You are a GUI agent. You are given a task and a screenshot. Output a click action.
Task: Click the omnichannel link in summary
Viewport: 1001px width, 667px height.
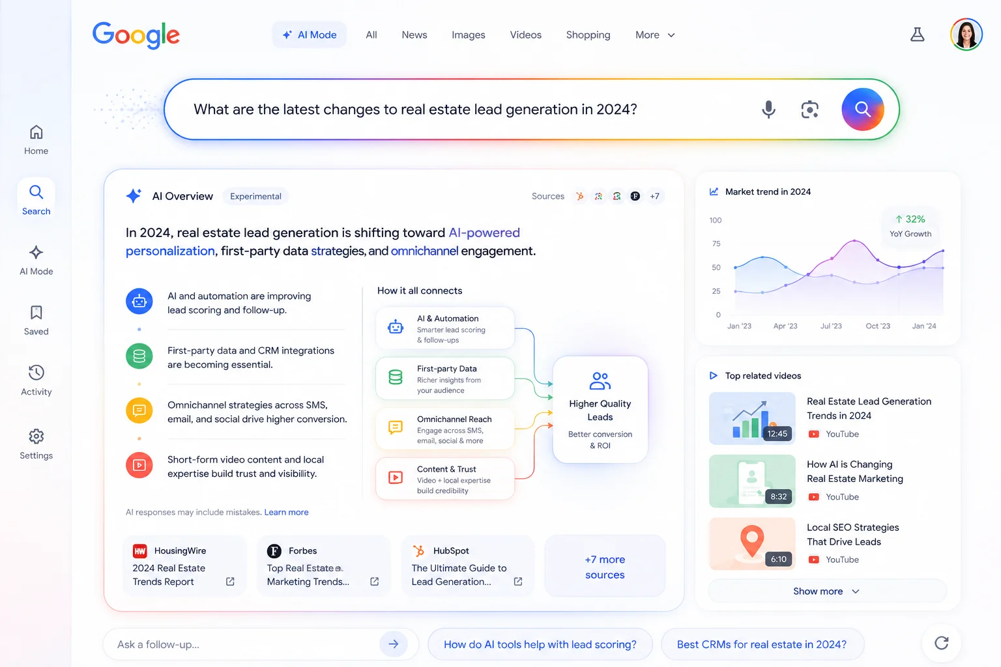click(425, 251)
